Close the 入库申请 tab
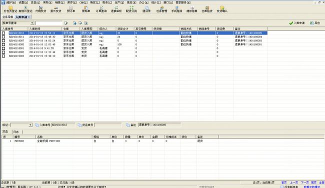 pyautogui.click(x=29, y=17)
